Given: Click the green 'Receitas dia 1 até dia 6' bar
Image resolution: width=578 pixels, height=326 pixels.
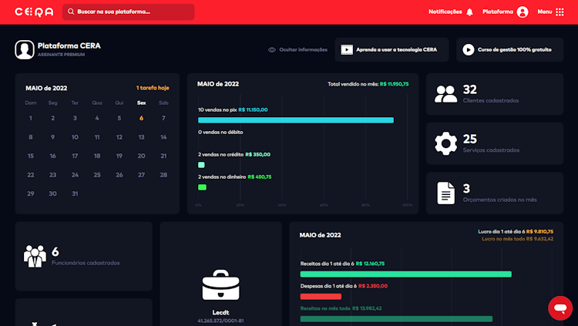Looking at the screenshot, I should click(406, 274).
